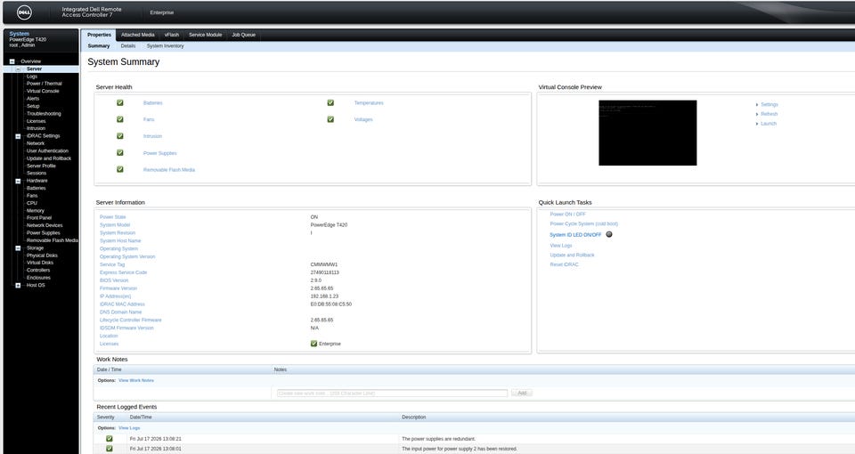Click the green check icon beside Fans
This screenshot has height=454, width=855.
click(120, 118)
